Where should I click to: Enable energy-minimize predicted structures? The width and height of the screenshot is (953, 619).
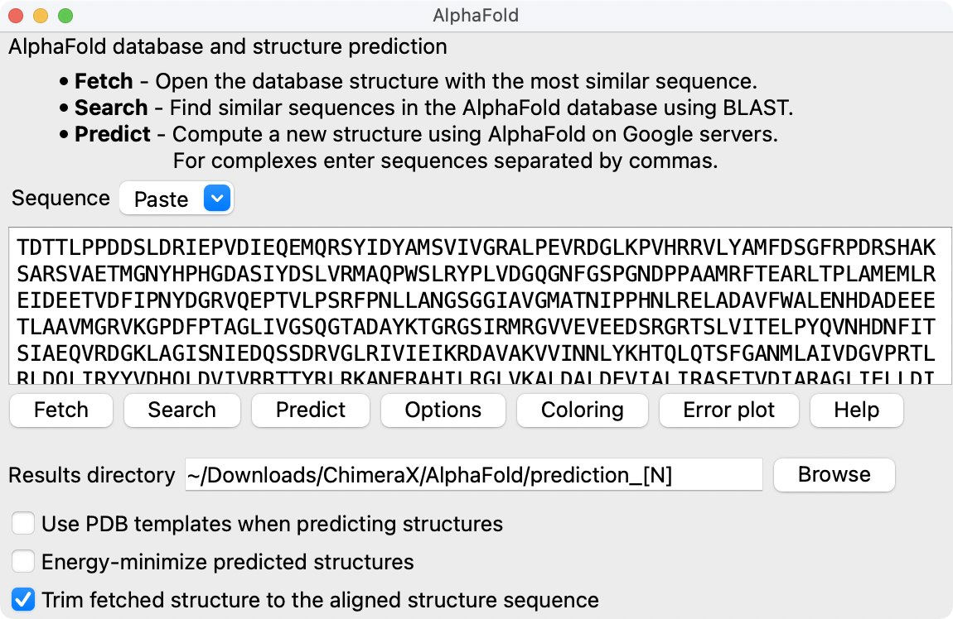tap(24, 563)
